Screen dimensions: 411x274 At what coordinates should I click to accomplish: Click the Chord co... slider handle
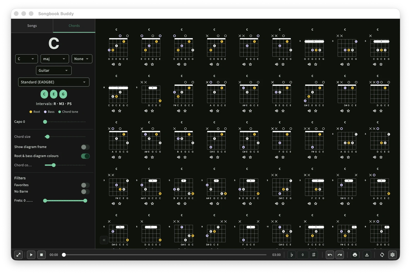[54, 165]
